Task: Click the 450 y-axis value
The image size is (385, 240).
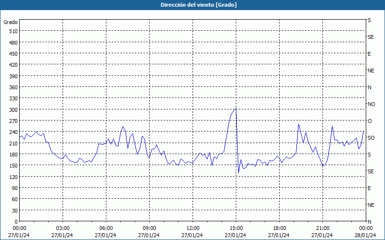Action: [13, 54]
